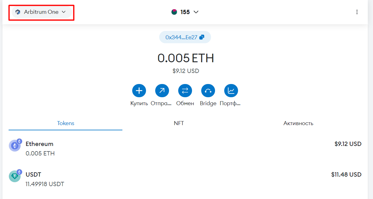Image resolution: width=373 pixels, height=199 pixels.
Task: Switch to the NFT tab
Action: [179, 123]
